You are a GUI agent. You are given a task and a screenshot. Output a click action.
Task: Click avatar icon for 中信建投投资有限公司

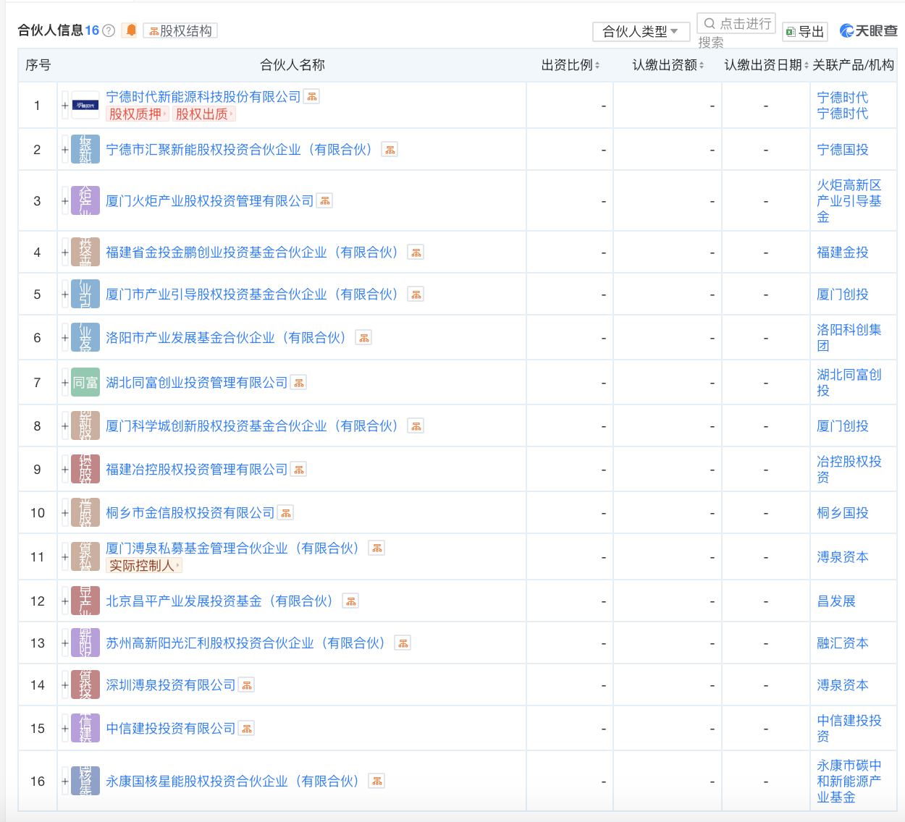click(x=85, y=729)
